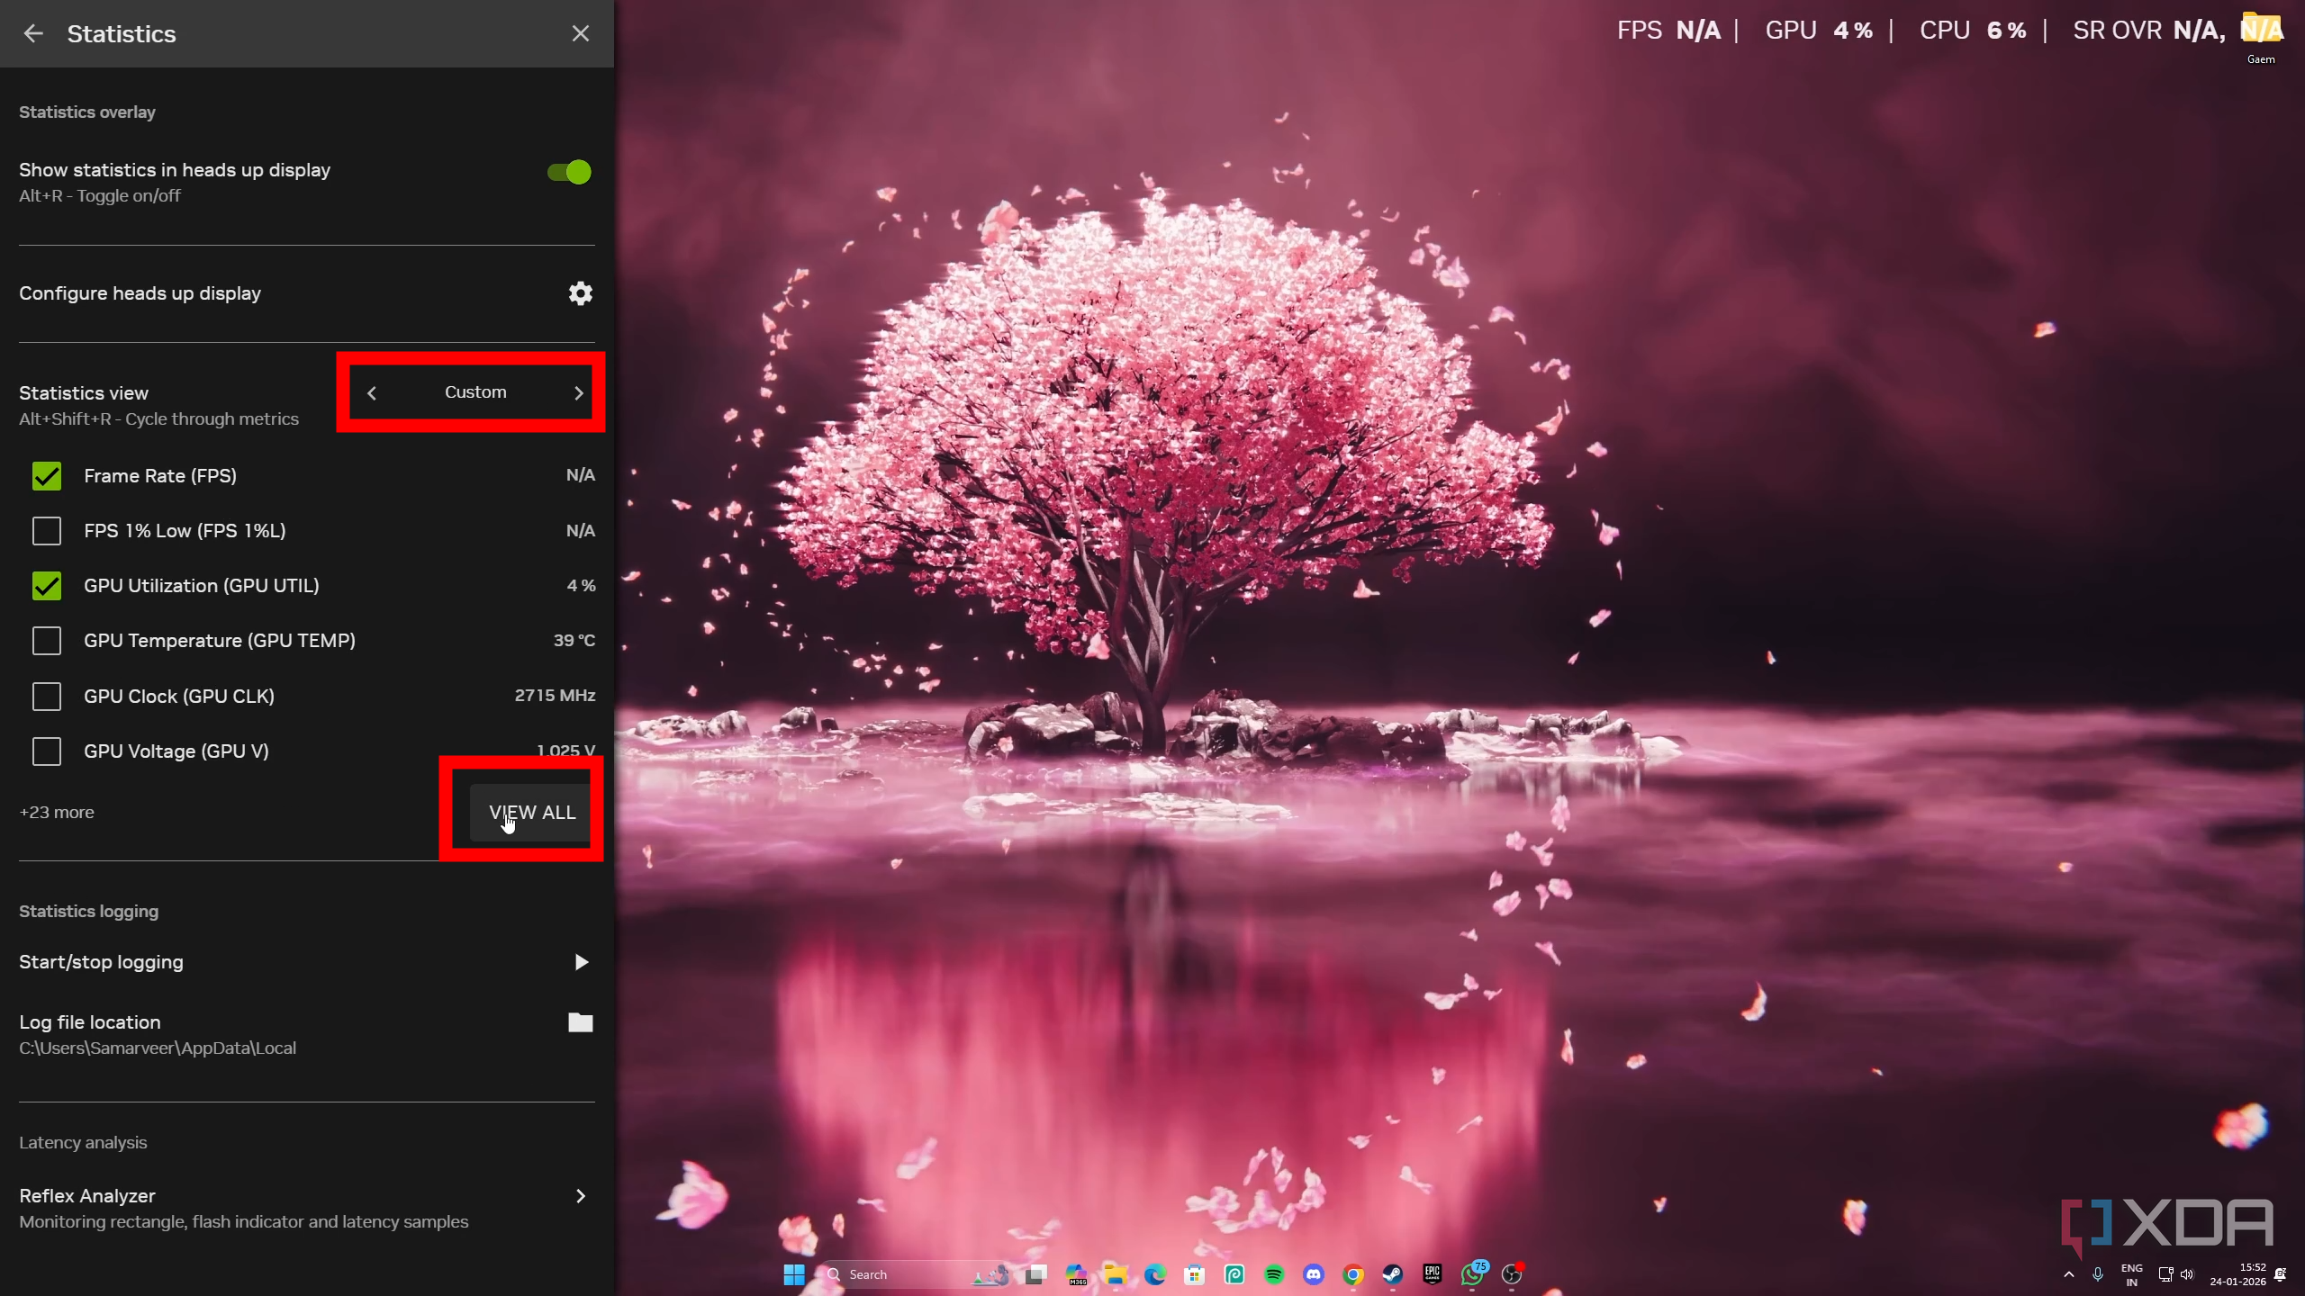
Task: Open OBS Studio from taskbar
Action: point(1512,1274)
